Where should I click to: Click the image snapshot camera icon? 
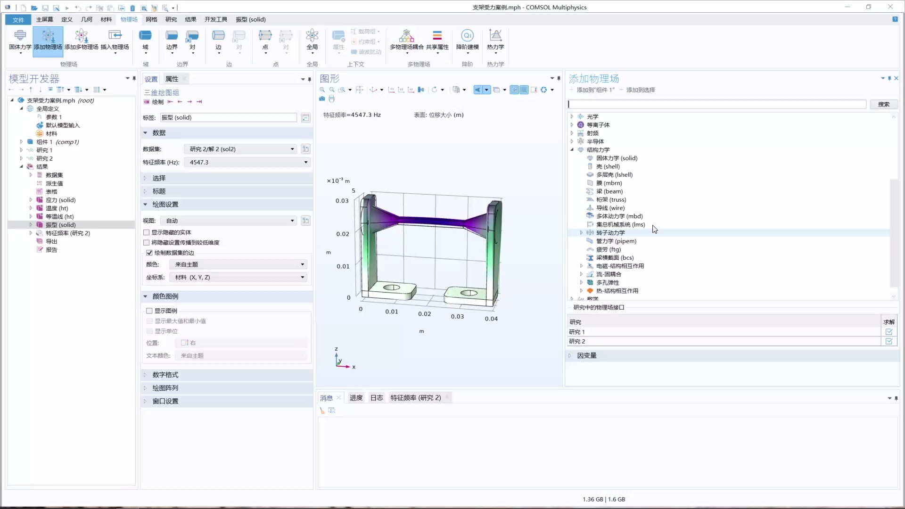322,99
